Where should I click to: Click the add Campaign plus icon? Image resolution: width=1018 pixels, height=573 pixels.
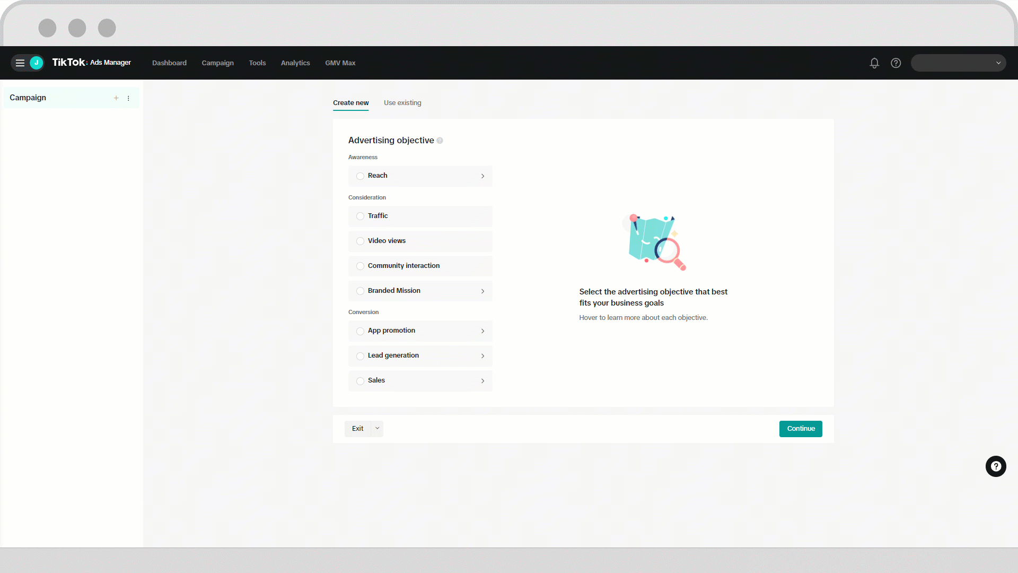[x=116, y=98]
